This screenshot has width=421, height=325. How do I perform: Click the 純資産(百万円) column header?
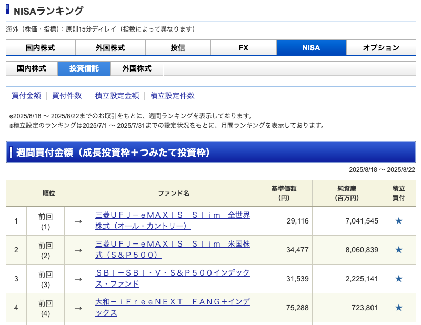[347, 193]
